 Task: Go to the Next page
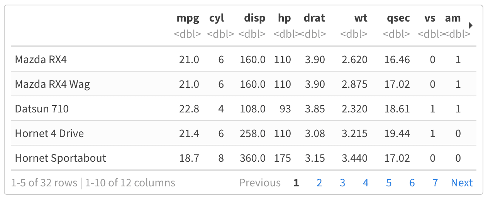click(x=462, y=183)
